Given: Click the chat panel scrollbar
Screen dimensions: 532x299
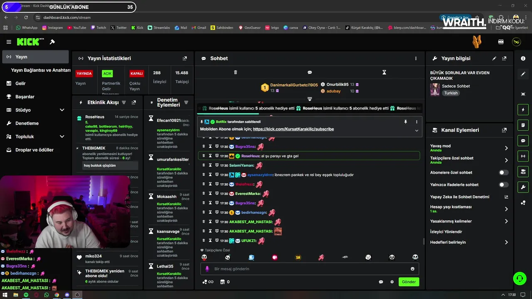Looking at the screenshot, I should (x=424, y=241).
